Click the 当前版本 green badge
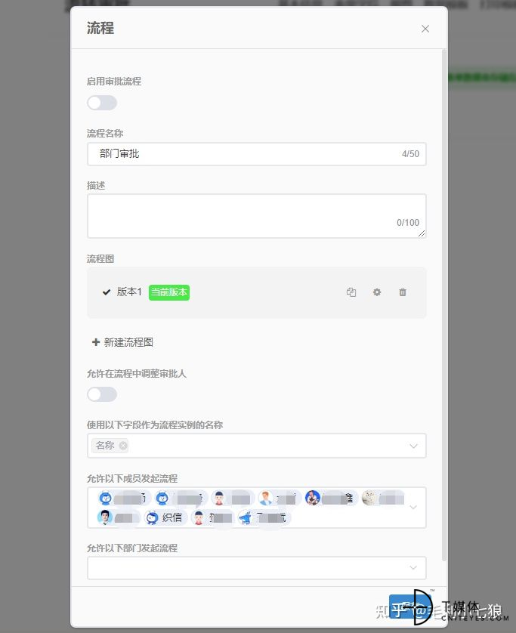This screenshot has width=516, height=633. click(x=169, y=292)
